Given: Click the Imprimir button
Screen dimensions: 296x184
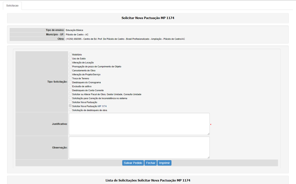Looking at the screenshot, I should tap(164, 163).
